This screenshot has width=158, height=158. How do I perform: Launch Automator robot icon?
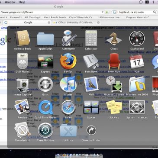click(x=69, y=38)
